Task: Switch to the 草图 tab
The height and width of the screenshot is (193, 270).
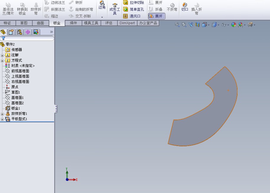Action: click(24, 23)
